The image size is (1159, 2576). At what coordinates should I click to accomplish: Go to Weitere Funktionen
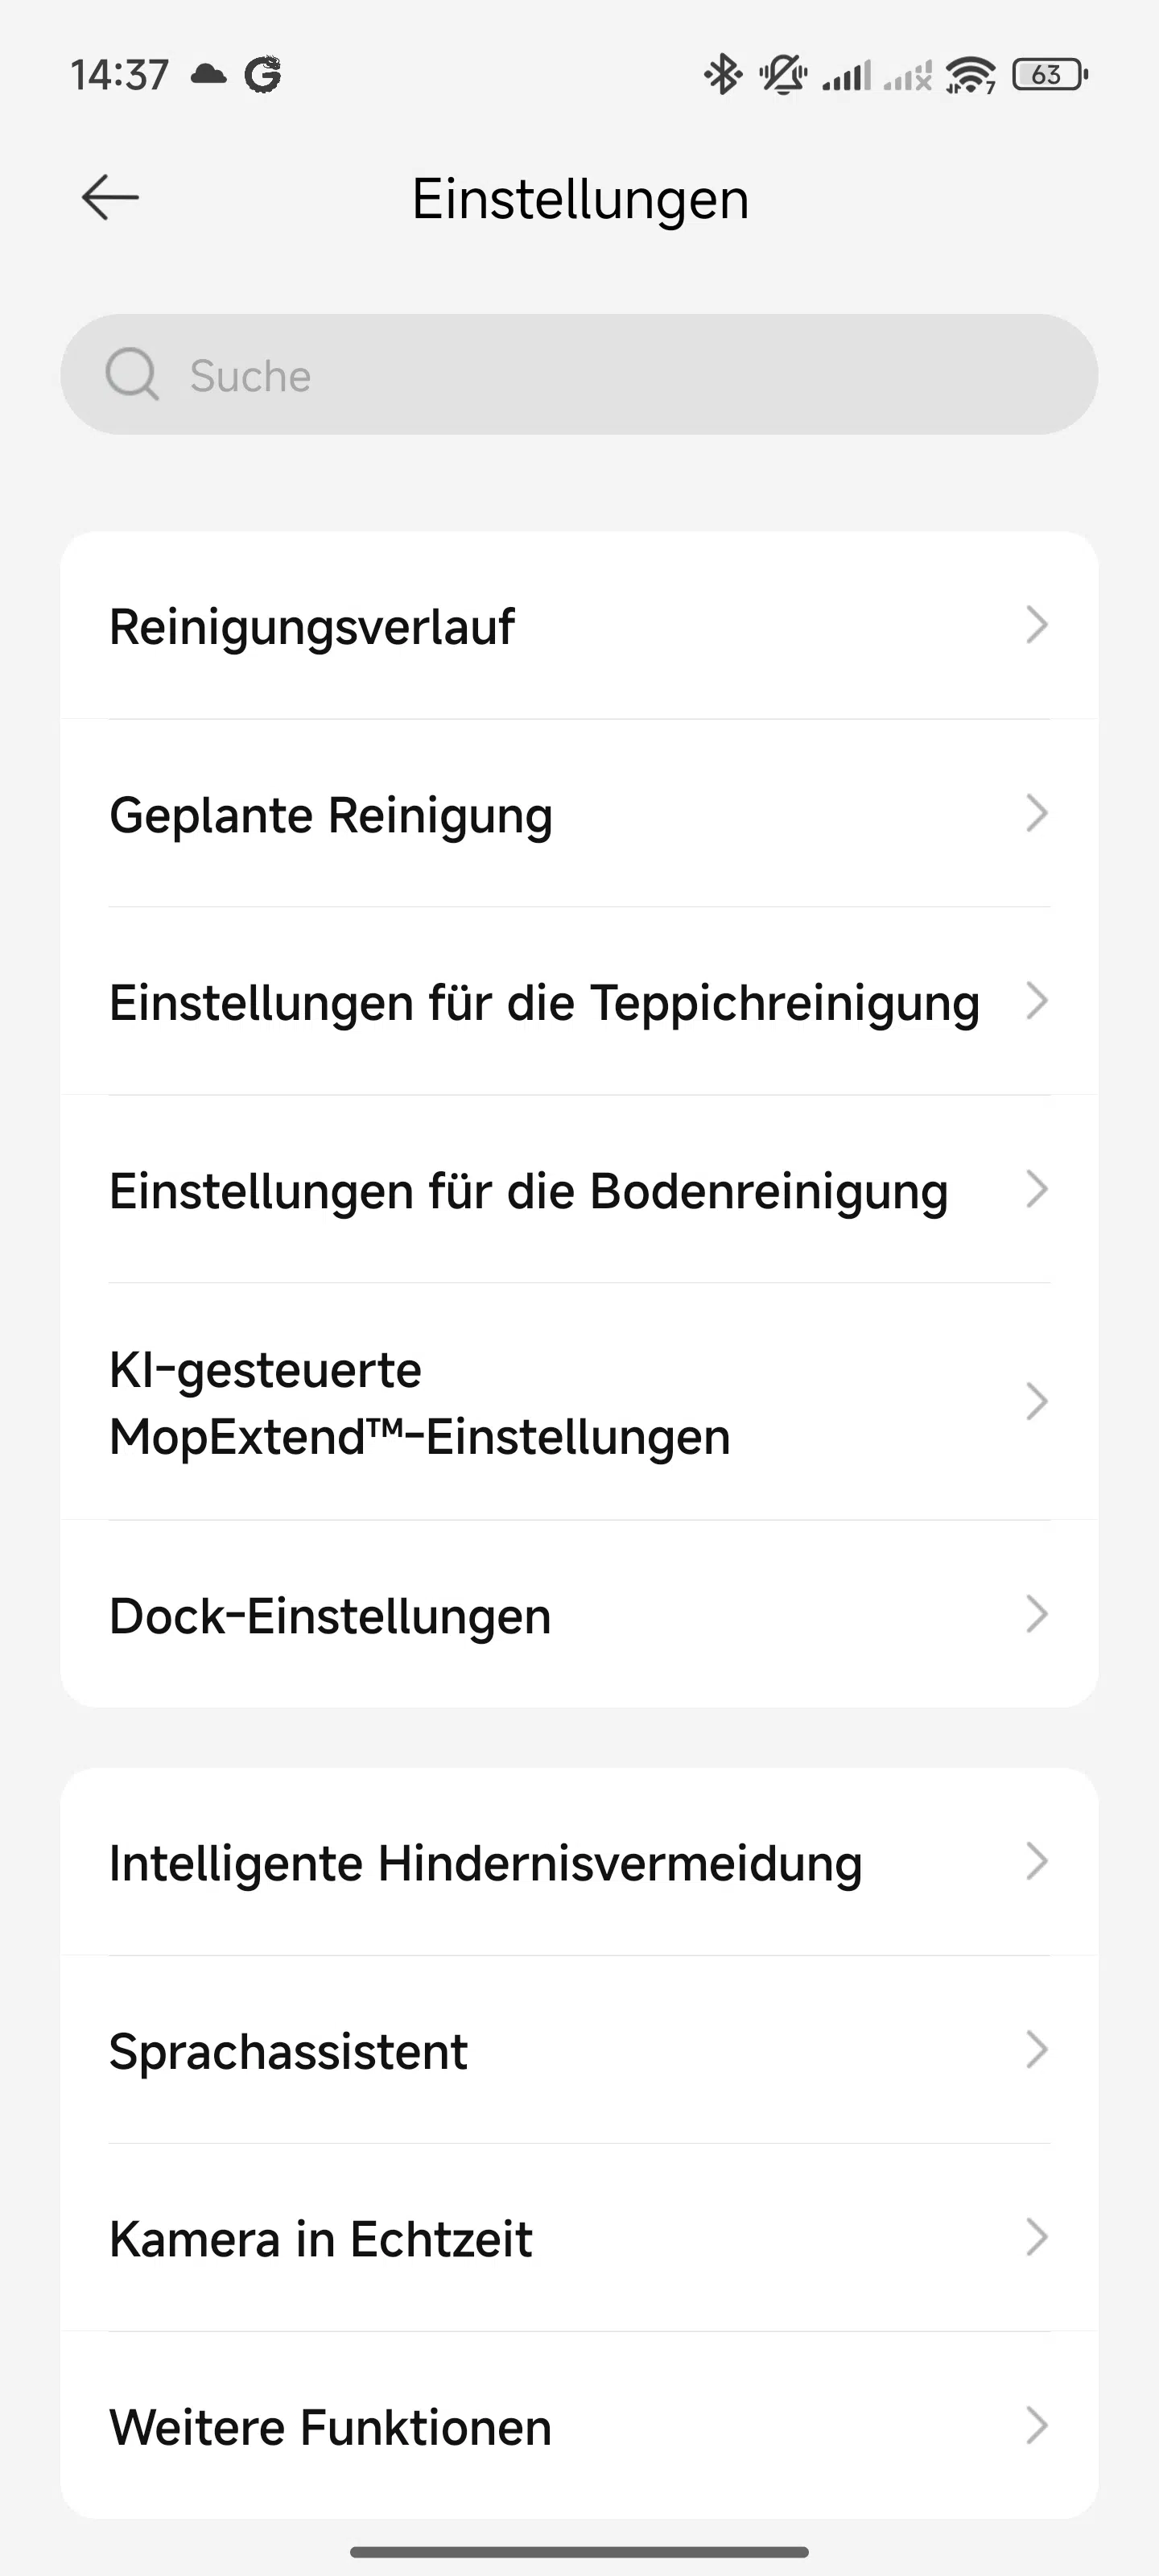point(579,2427)
